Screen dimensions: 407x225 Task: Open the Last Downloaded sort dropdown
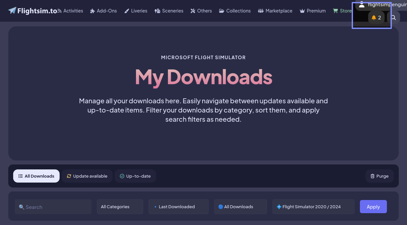178,207
